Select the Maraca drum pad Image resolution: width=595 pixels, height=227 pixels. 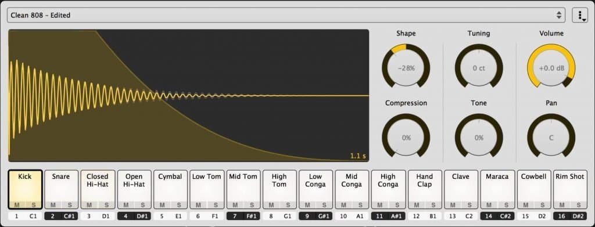497,189
